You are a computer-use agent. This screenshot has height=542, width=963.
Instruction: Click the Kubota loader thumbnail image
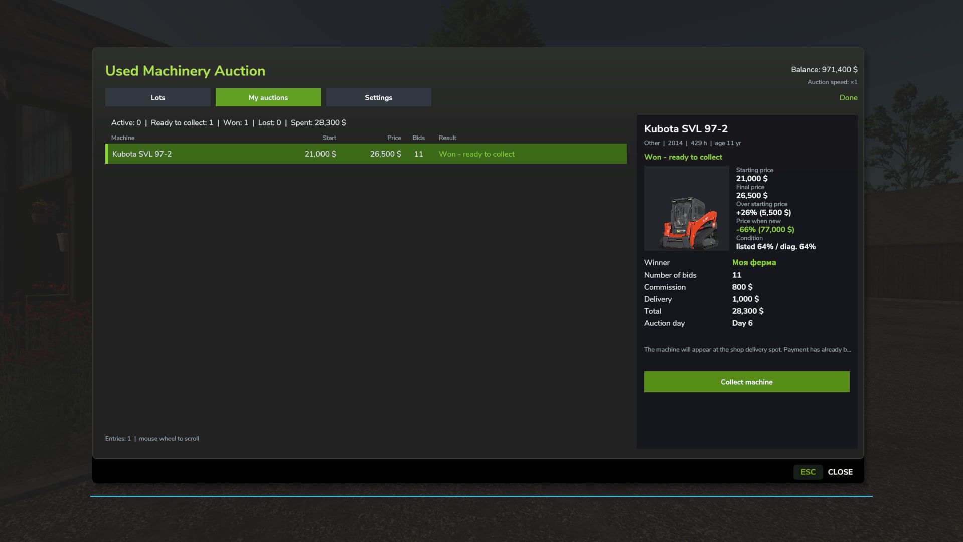coord(686,208)
